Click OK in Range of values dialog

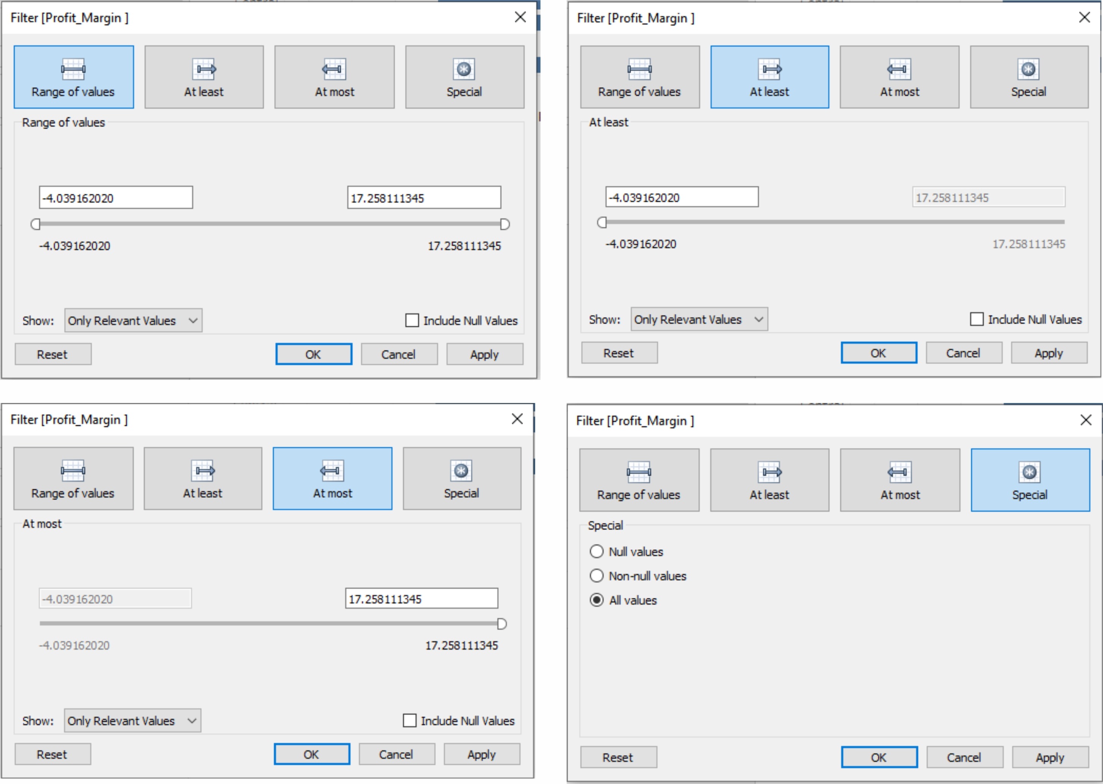tap(313, 354)
